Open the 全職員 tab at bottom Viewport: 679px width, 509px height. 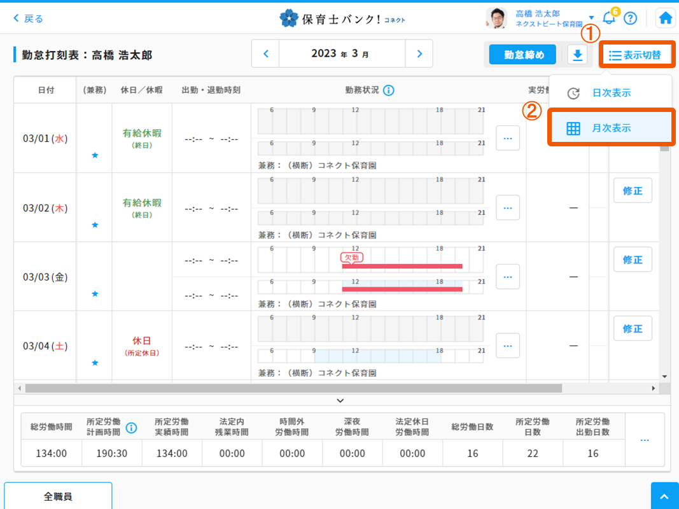(58, 496)
